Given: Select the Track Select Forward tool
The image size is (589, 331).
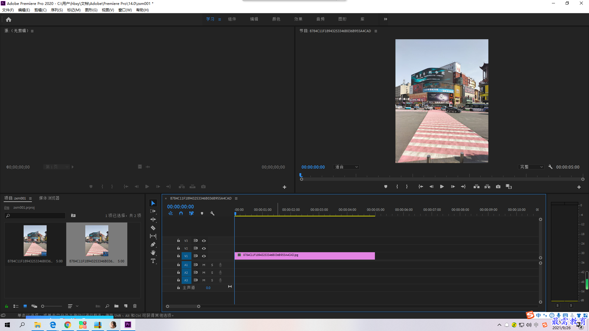Looking at the screenshot, I should pyautogui.click(x=153, y=211).
